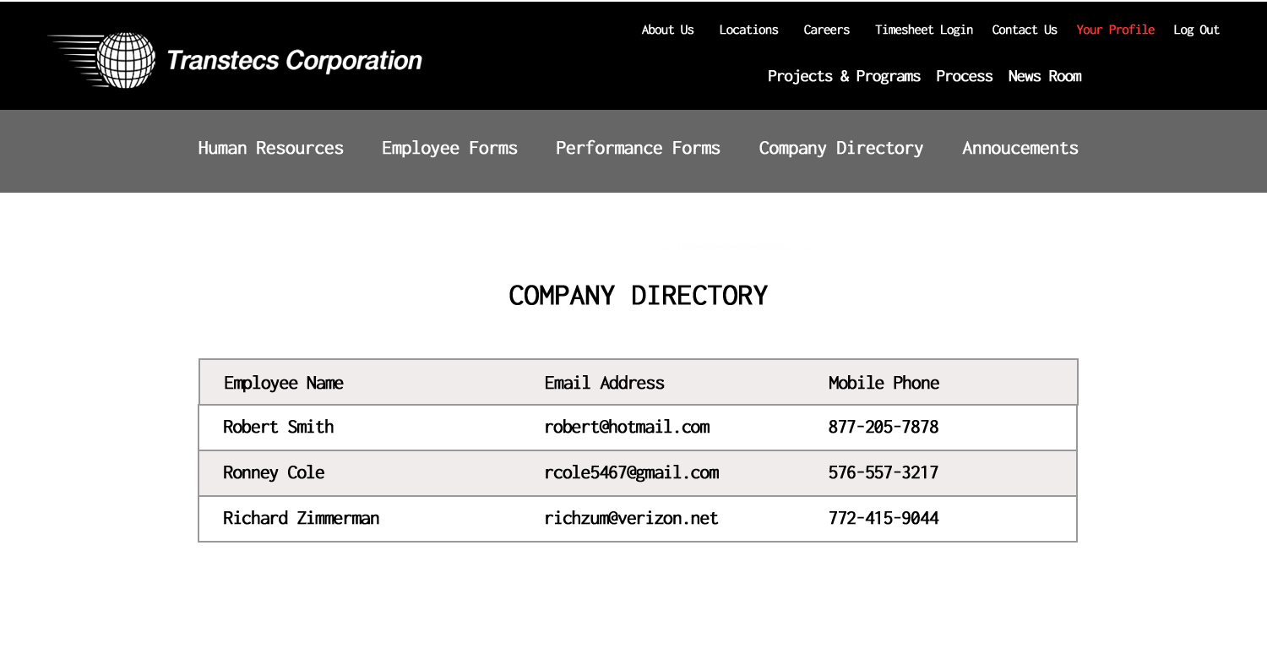Open the News Room menu
The height and width of the screenshot is (649, 1267).
pos(1044,76)
